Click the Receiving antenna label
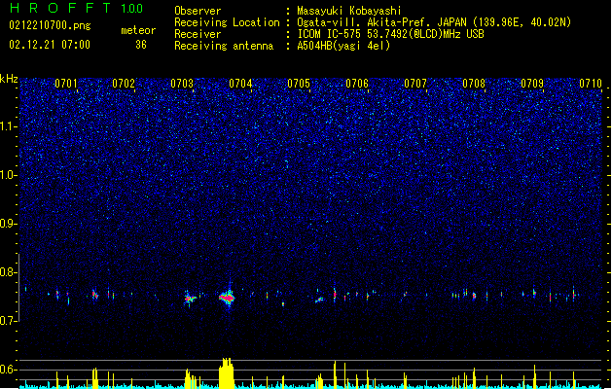This screenshot has width=612, height=389. (x=224, y=46)
